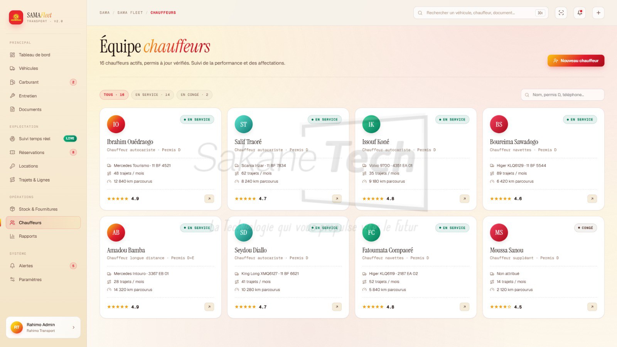Open Entretien in sidebar
This screenshot has height=347, width=617.
[x=43, y=96]
